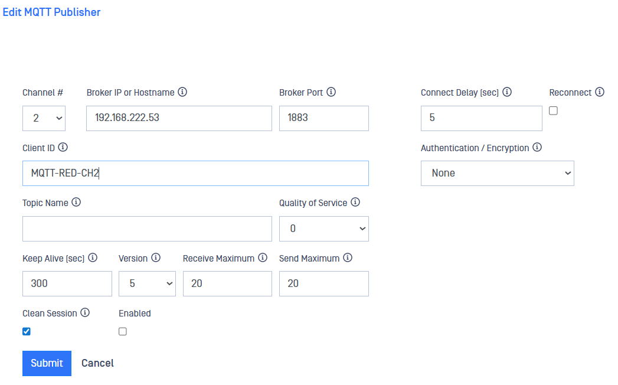
Task: Open the MQTT Version dropdown
Action: coord(146,283)
